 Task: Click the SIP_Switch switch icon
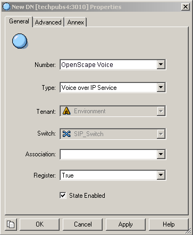66,134
